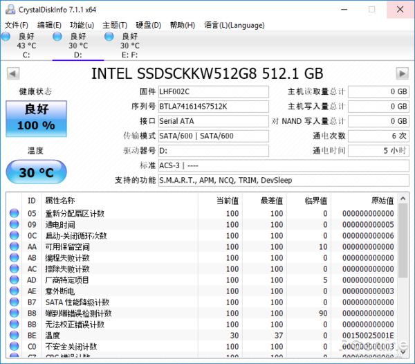Click the 属性名称 column header

point(120,201)
